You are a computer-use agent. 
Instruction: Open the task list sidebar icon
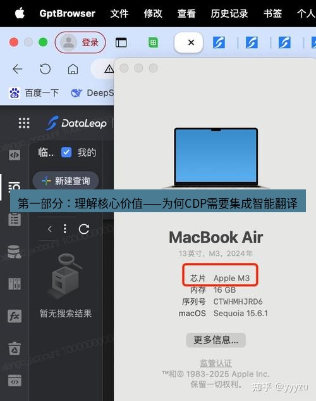(15, 220)
